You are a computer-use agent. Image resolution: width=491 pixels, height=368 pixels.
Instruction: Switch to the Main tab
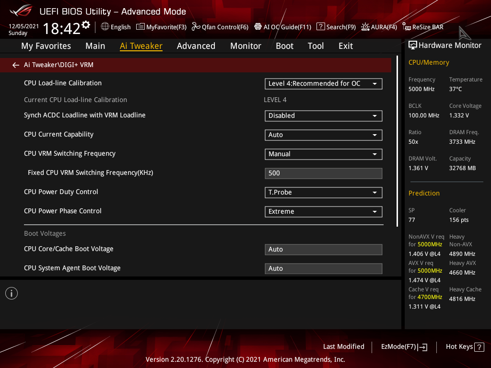(x=95, y=46)
